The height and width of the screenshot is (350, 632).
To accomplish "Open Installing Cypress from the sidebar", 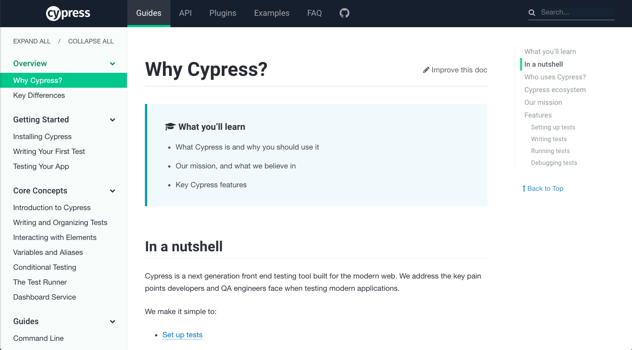I will pos(42,136).
